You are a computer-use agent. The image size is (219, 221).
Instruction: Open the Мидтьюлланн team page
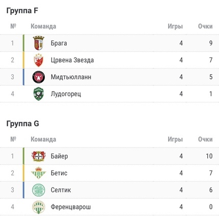point(71,77)
